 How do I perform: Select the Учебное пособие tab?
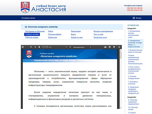coord(32,34)
